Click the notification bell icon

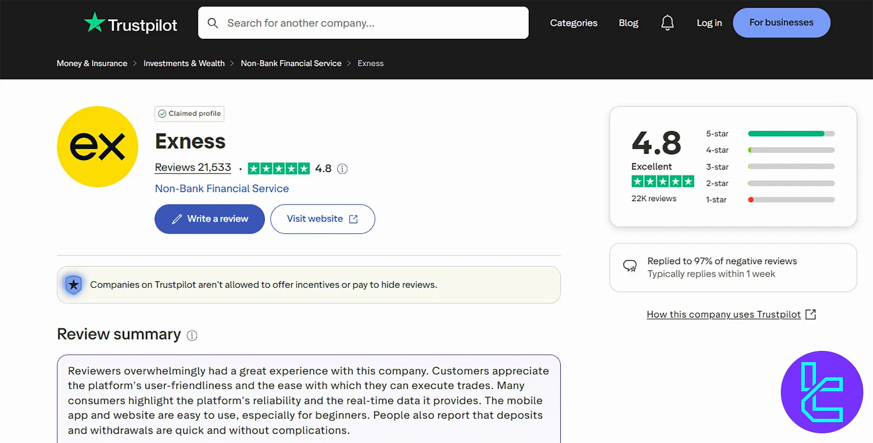667,23
